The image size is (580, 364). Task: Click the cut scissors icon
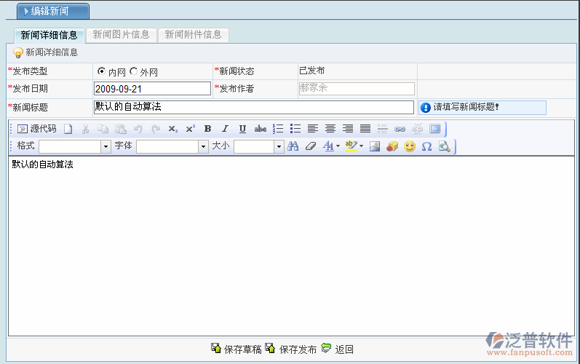point(85,129)
